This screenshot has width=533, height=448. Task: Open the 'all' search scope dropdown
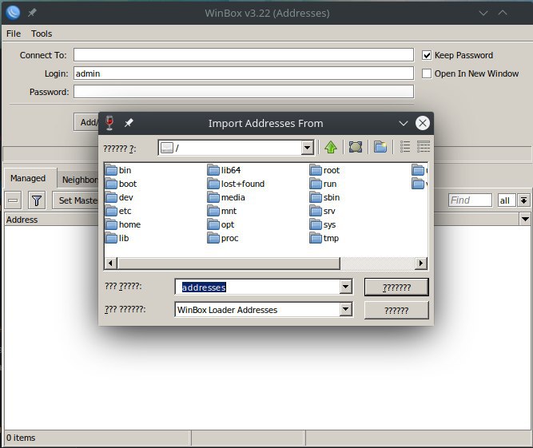pyautogui.click(x=524, y=200)
